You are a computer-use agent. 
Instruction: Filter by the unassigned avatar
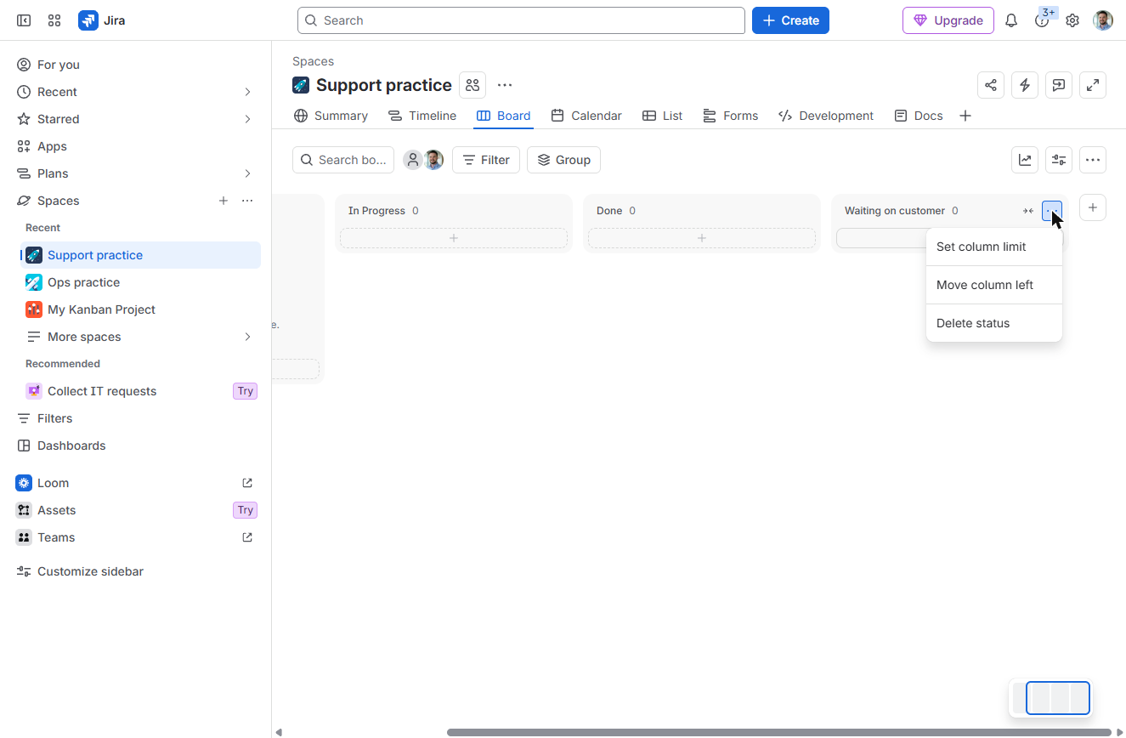[413, 160]
